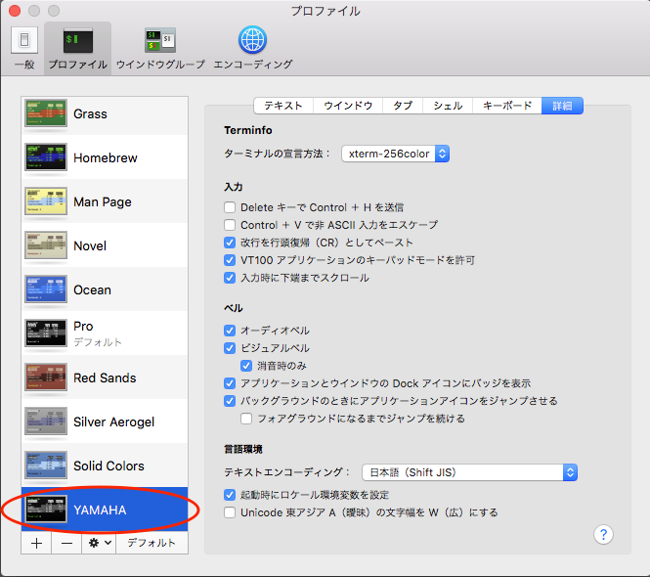
Task: Select the Pro profile thumbnail
Action: tap(46, 333)
